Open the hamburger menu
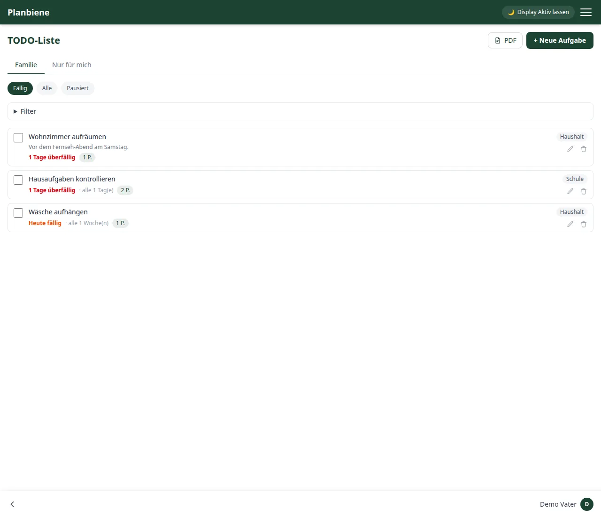This screenshot has height=517, width=601. coord(586,12)
